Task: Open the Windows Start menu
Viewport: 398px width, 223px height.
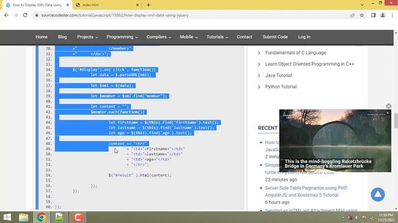Action: pos(7,217)
